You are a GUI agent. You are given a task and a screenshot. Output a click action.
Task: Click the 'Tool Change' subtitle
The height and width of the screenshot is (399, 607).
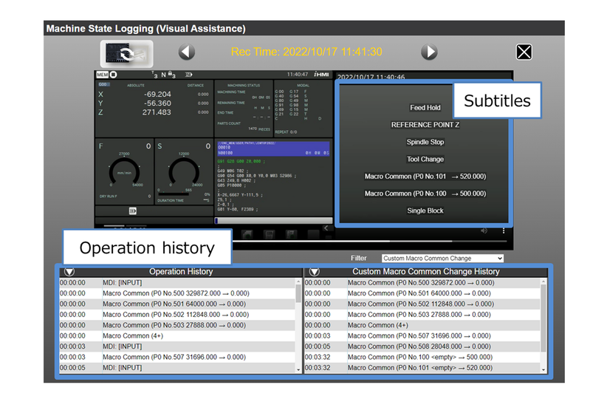click(x=425, y=160)
